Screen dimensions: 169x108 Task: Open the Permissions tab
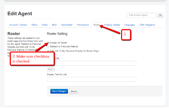click(x=83, y=25)
